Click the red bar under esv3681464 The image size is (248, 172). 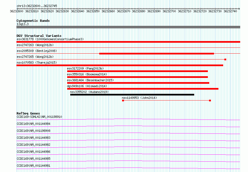coord(138,83)
